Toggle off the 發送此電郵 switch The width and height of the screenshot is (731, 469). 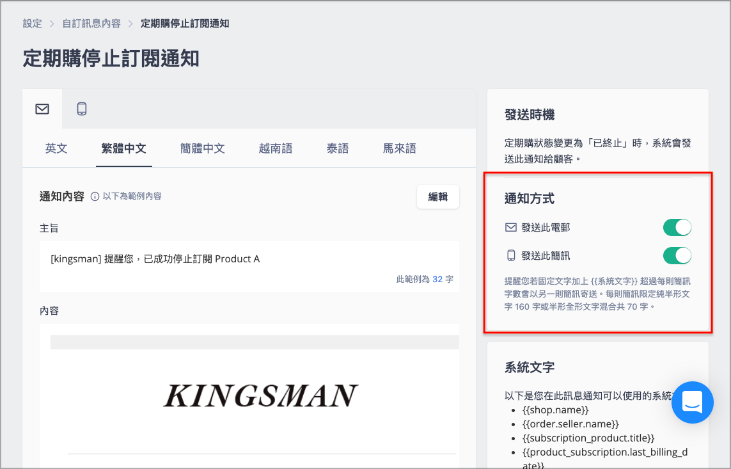coord(677,228)
